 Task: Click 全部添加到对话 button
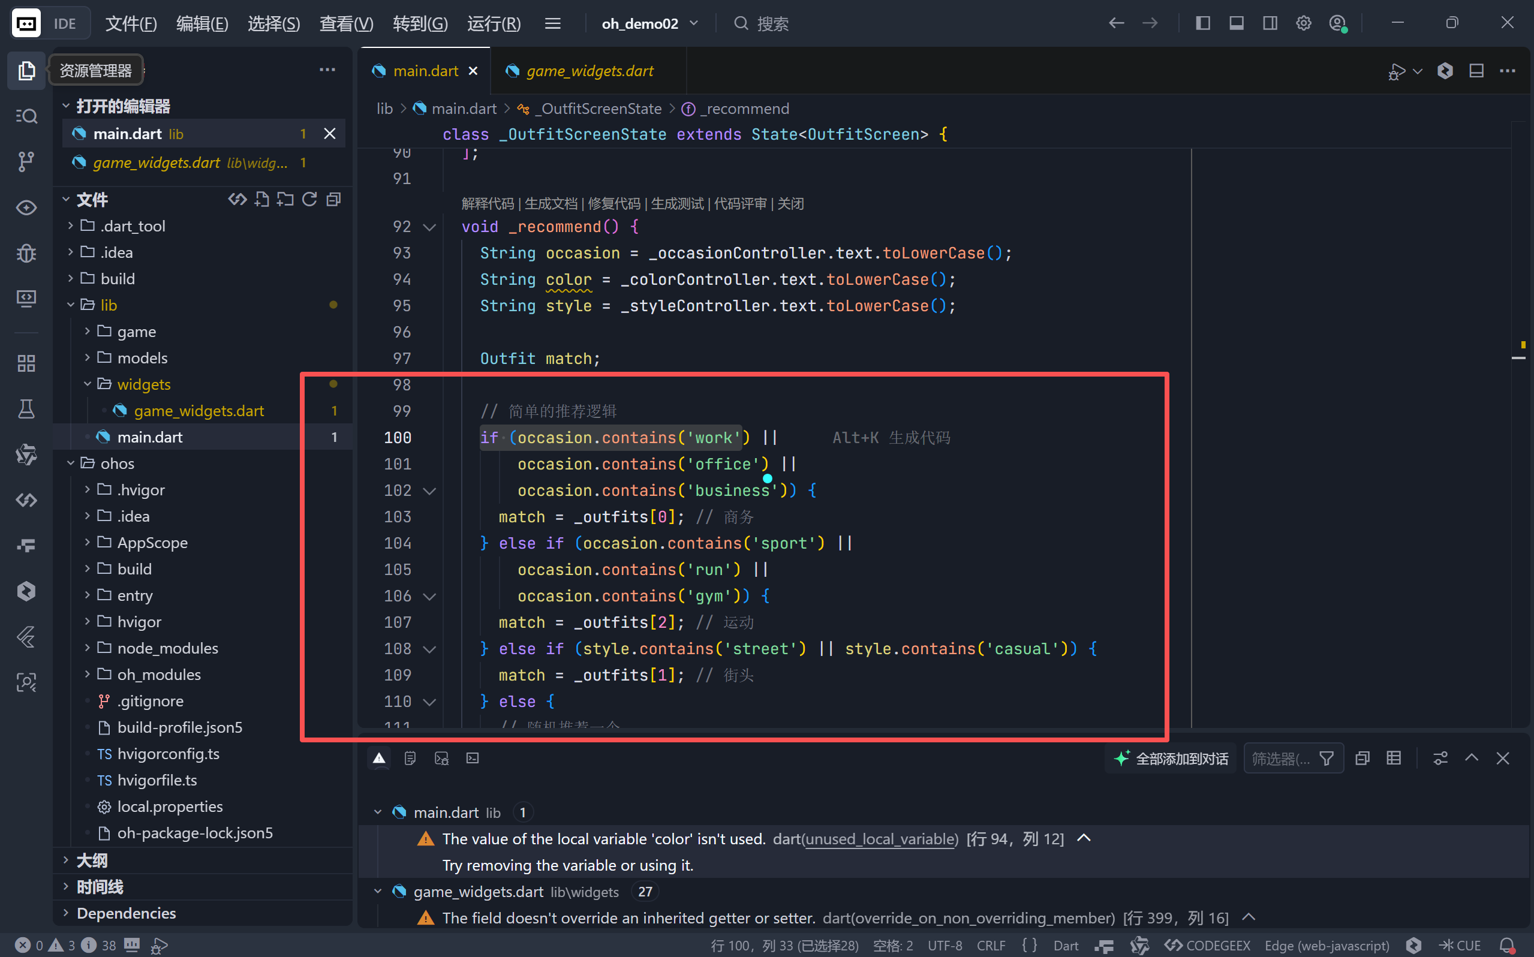tap(1171, 759)
